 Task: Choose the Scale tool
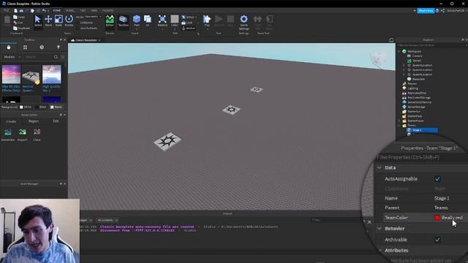click(x=58, y=21)
